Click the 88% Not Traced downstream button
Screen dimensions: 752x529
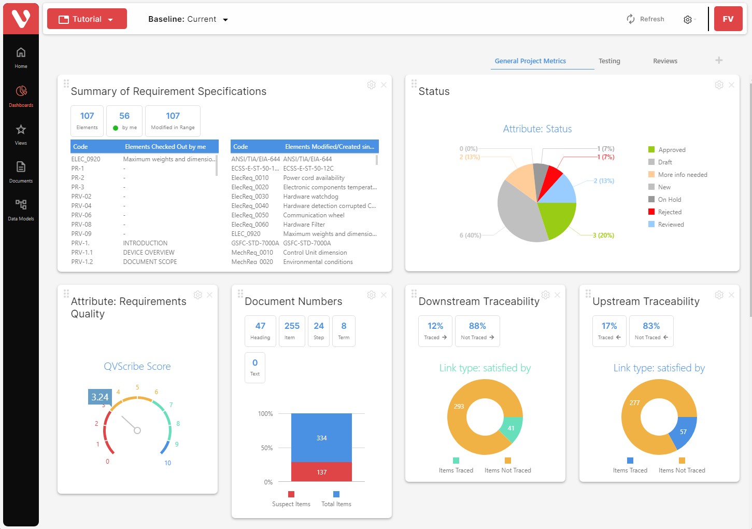point(477,331)
